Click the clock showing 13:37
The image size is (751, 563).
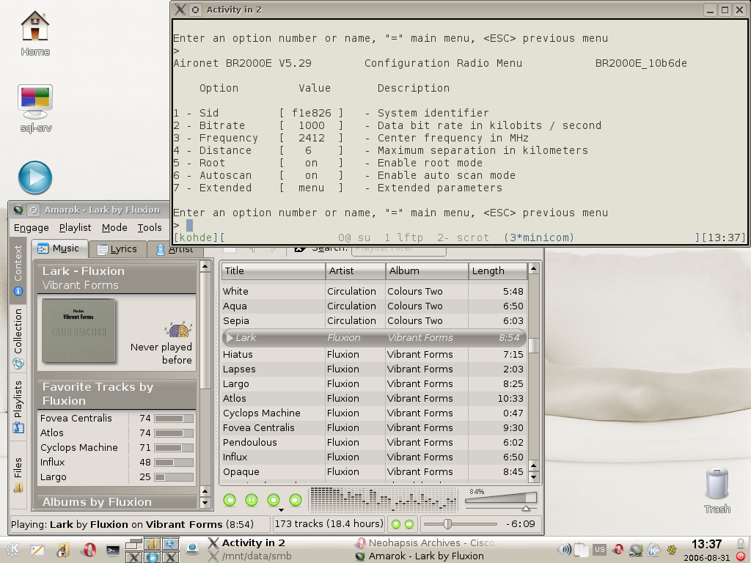click(x=706, y=545)
